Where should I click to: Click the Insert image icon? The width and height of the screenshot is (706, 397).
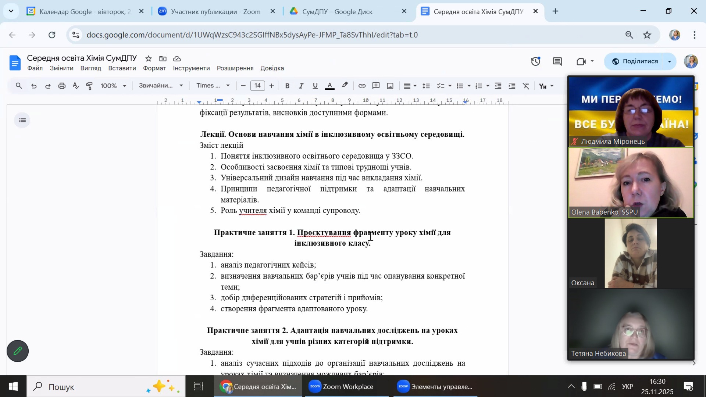click(390, 86)
